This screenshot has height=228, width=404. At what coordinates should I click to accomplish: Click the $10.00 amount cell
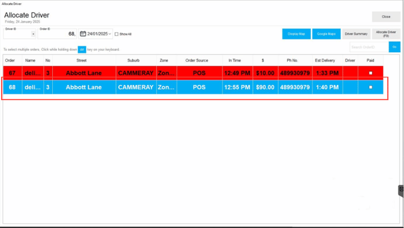click(265, 73)
